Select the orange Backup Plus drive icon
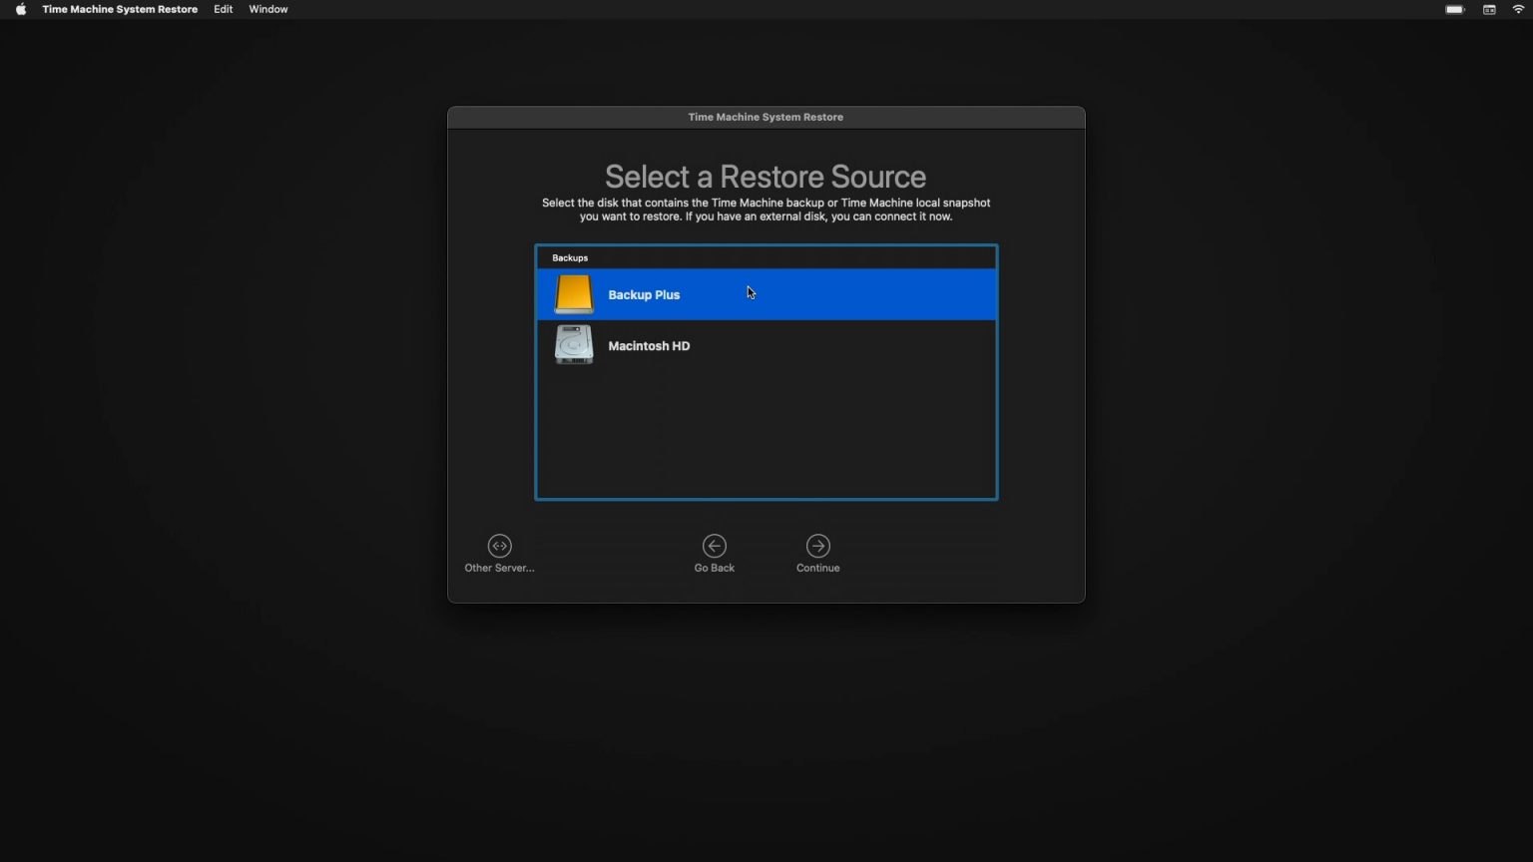The width and height of the screenshot is (1533, 862). (574, 294)
